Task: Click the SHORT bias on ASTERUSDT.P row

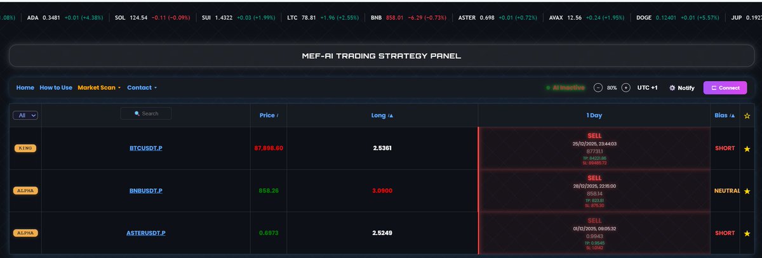Action: 725,233
